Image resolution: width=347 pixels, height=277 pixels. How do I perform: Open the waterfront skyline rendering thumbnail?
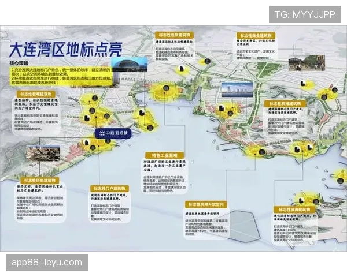click(237, 89)
